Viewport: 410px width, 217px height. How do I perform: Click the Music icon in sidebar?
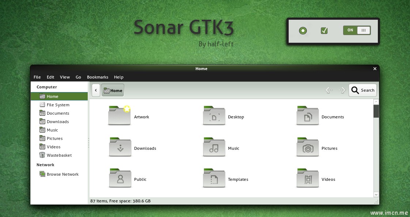pos(42,130)
